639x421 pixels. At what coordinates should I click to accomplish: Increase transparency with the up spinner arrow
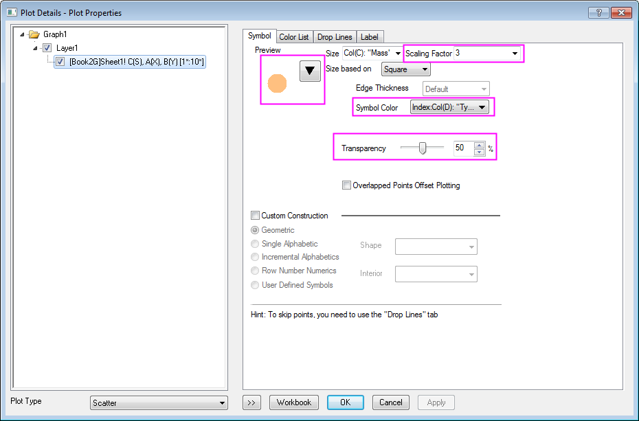tap(479, 144)
